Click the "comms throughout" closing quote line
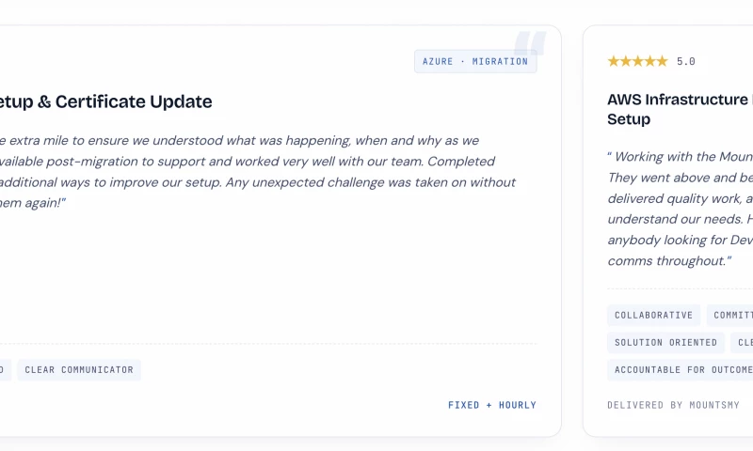 click(x=669, y=260)
